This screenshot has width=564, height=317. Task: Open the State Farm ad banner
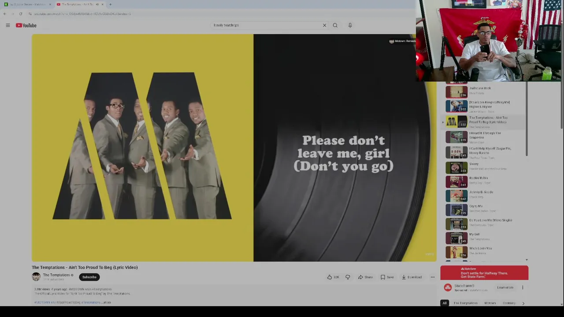tap(484, 273)
